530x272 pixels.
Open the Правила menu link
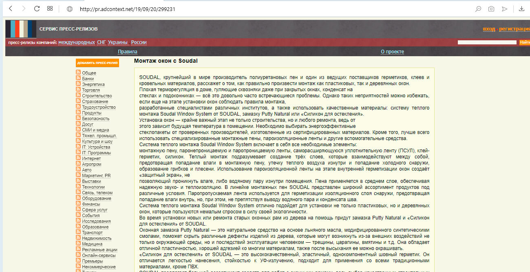128,52
